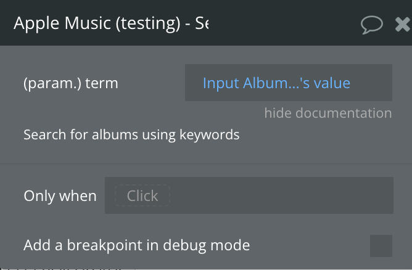Click blank area right of the term value text
Image resolution: width=412 pixels, height=270 pixels.
click(x=371, y=83)
